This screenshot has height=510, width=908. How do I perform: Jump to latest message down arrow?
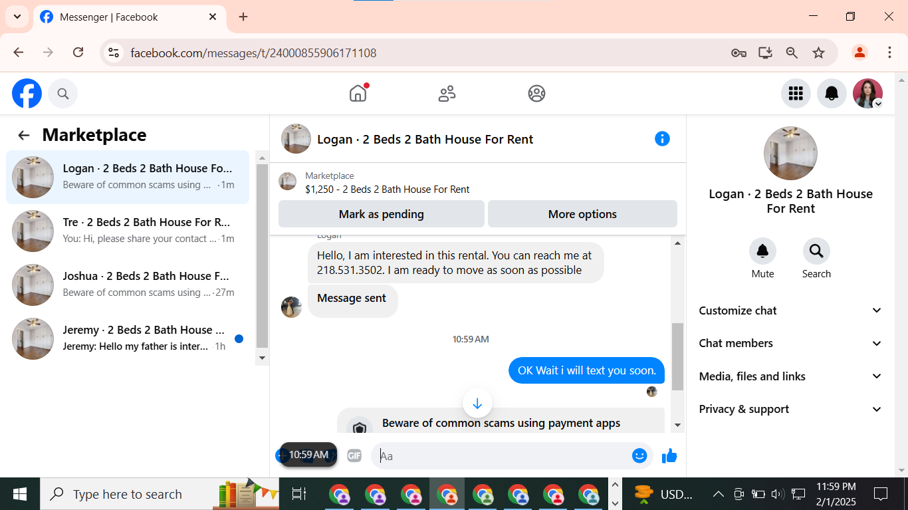pos(477,404)
